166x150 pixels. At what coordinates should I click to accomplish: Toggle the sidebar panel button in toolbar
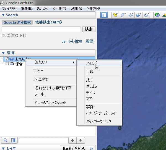pos(104,15)
